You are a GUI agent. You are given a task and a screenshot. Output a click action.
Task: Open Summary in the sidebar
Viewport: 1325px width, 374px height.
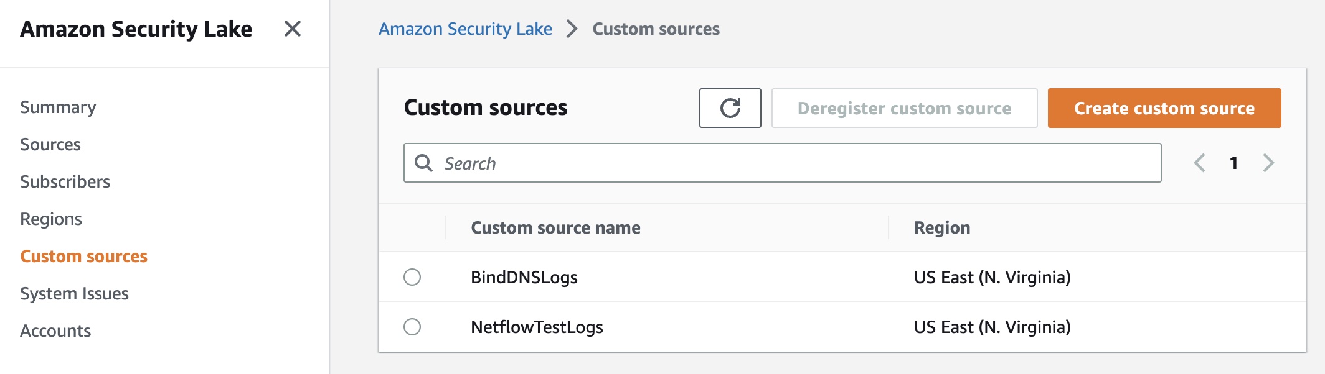coord(58,107)
